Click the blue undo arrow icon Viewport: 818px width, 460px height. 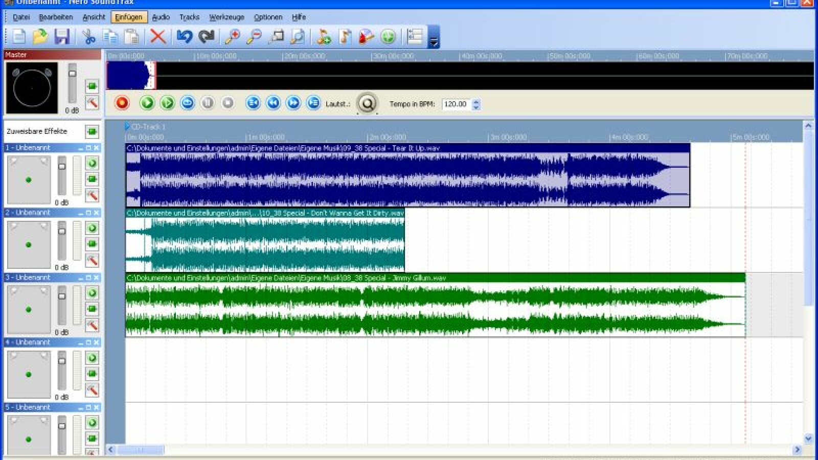click(184, 37)
